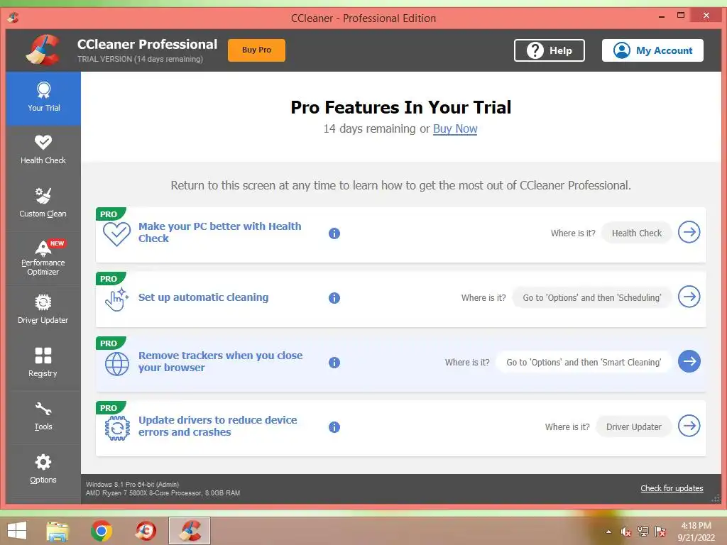The height and width of the screenshot is (545, 727).
Task: Launch Google Chrome from taskbar
Action: pyautogui.click(x=102, y=531)
